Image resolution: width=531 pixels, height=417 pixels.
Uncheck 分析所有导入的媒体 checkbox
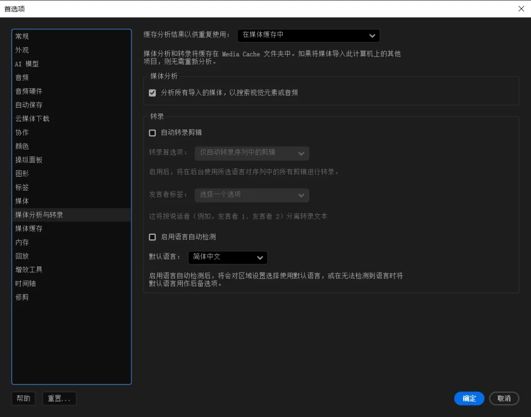coord(152,93)
